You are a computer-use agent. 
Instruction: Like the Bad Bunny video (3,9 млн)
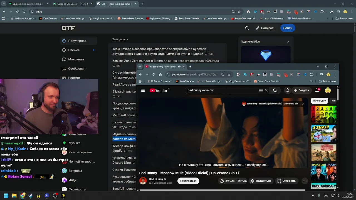pos(227,181)
